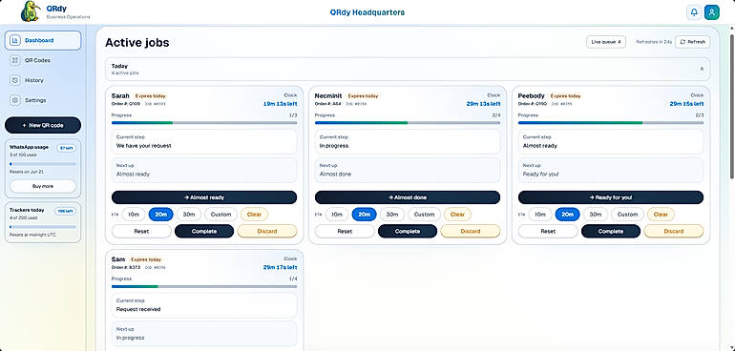Collapse the Today section chevron

(x=702, y=69)
